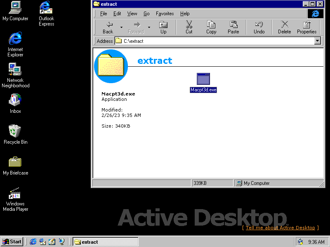Open Tell me about Active Desktop link
The height and width of the screenshot is (247, 330).
tap(280, 228)
